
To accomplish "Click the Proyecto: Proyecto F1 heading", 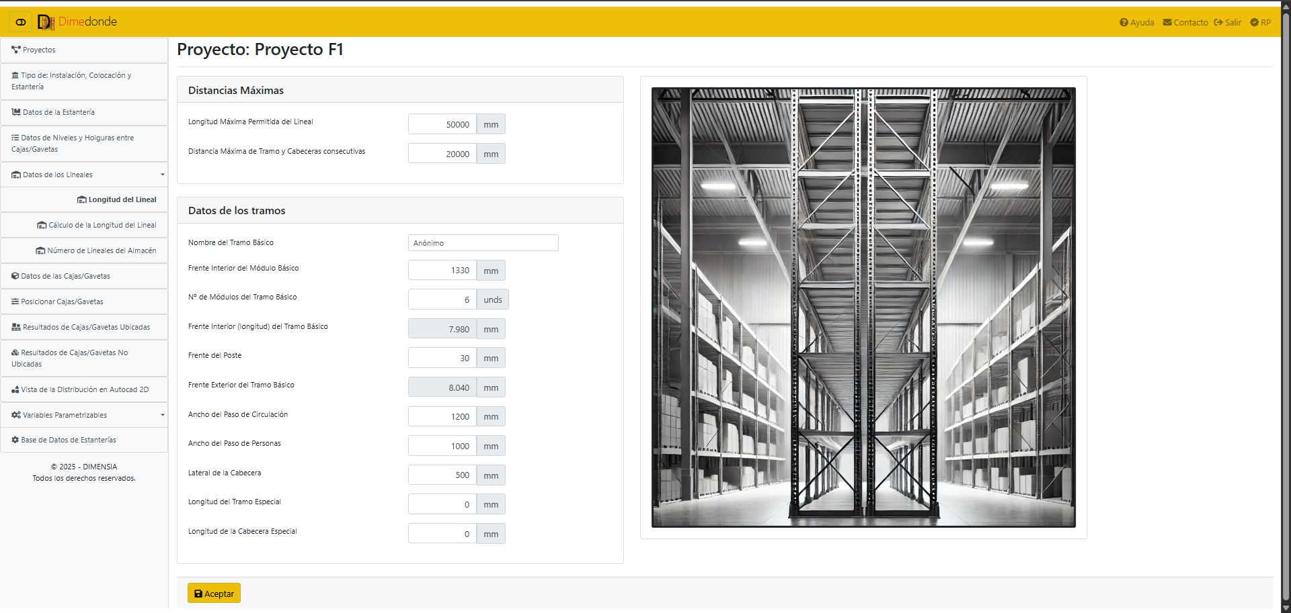I will 260,50.
